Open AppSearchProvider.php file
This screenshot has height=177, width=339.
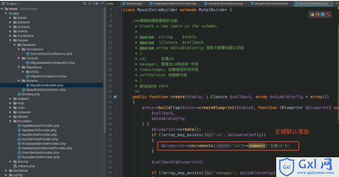(x=39, y=130)
